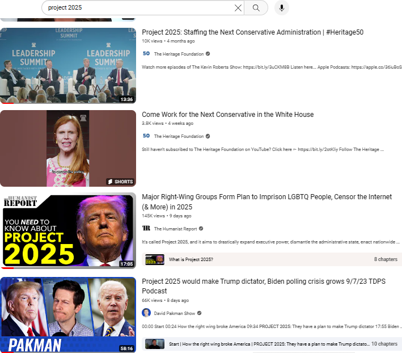402x353 pixels.
Task: Expand the '10 chapters' list
Action: (x=384, y=344)
